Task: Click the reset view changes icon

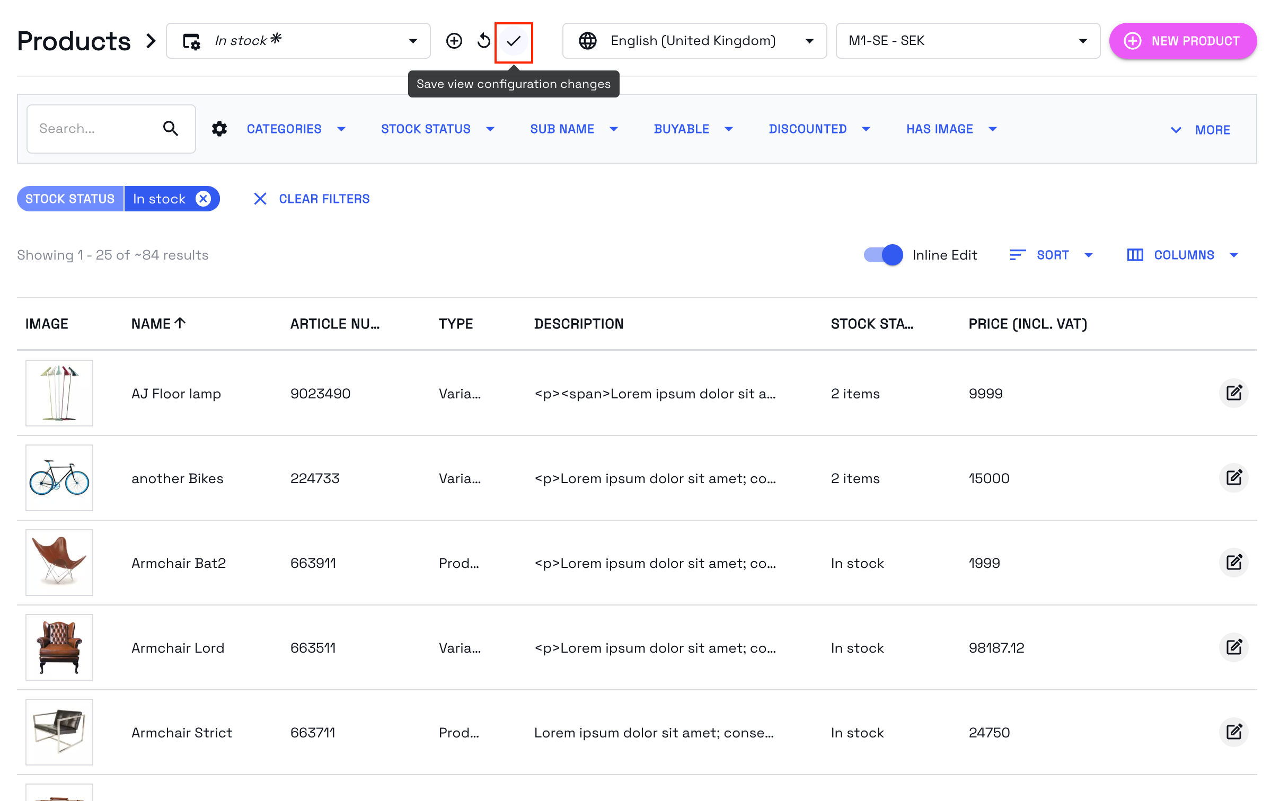Action: pos(483,41)
